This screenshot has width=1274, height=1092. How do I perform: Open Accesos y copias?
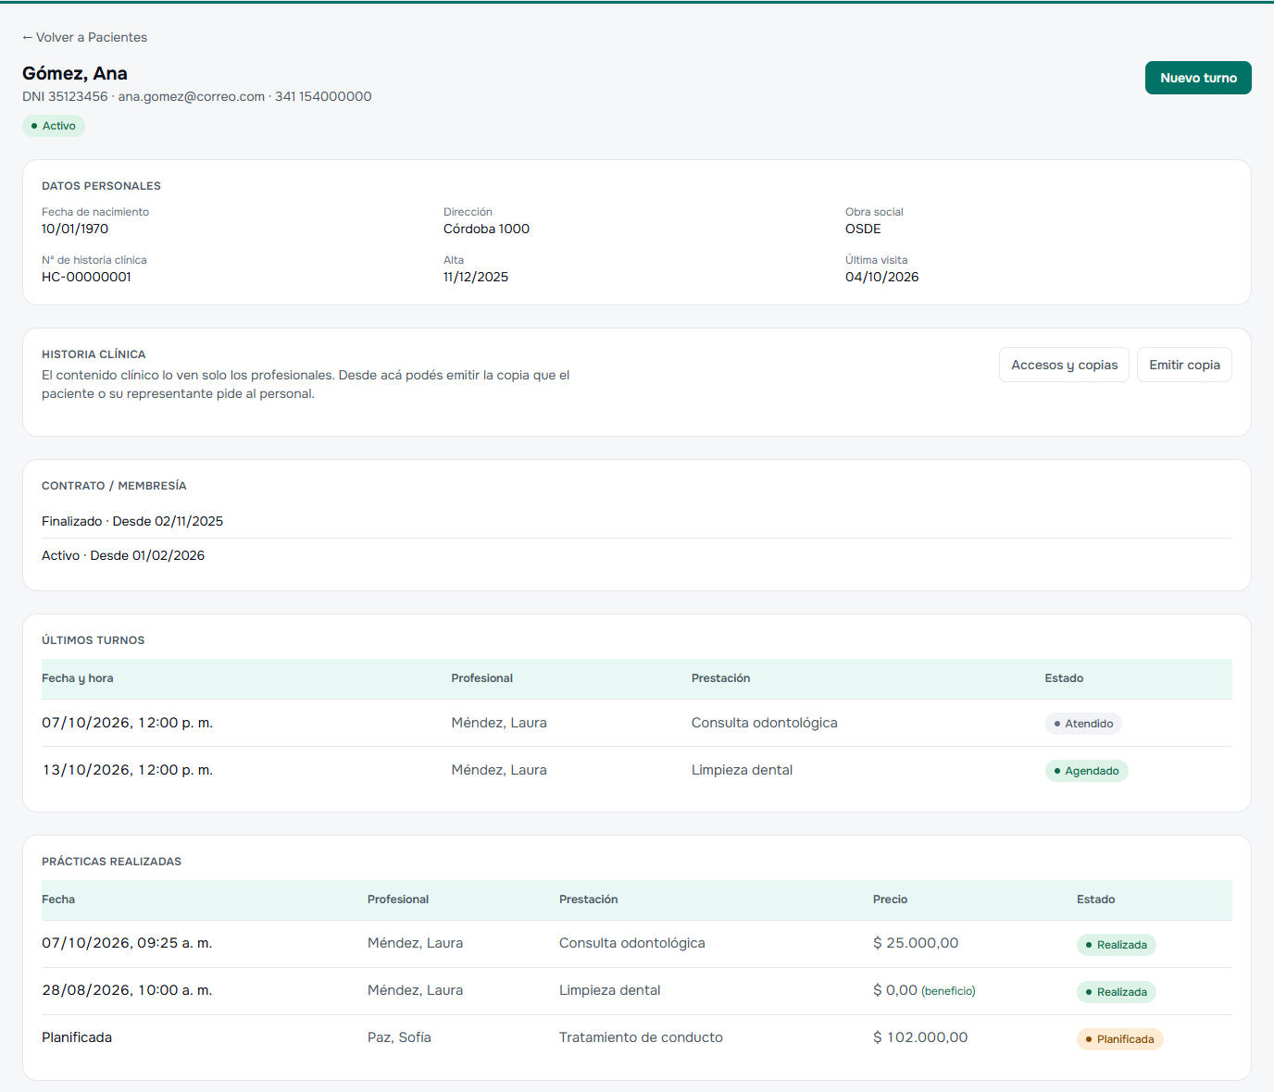[x=1064, y=365]
